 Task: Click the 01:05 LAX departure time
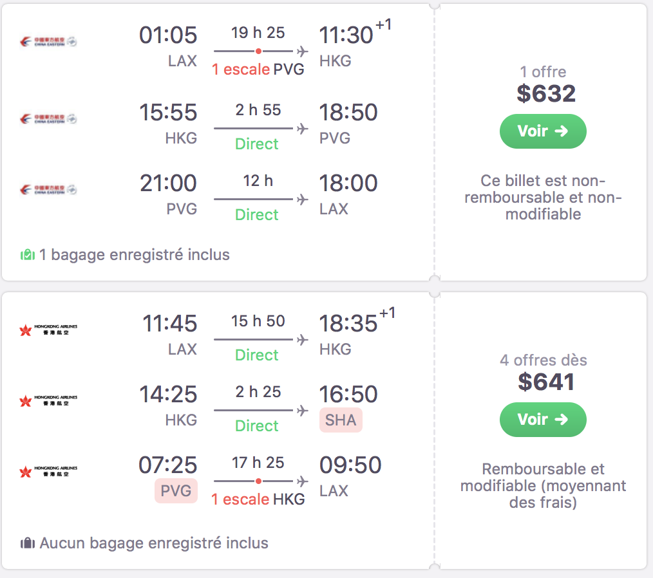click(x=168, y=35)
